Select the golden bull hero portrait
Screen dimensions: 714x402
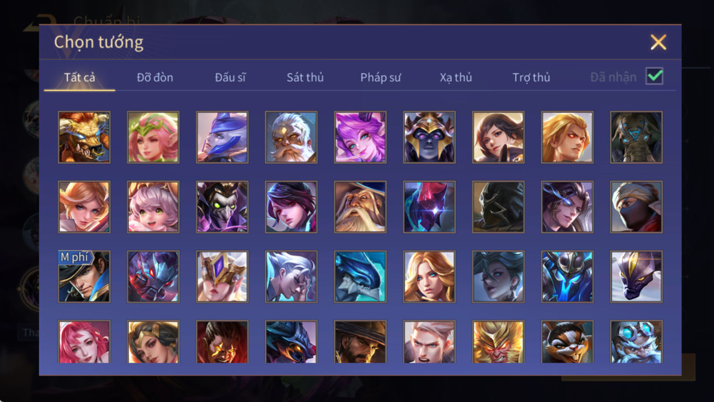point(84,137)
